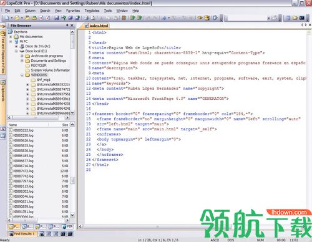The image size is (312, 242).
Task: Open the Edit menu
Action: tap(17, 11)
